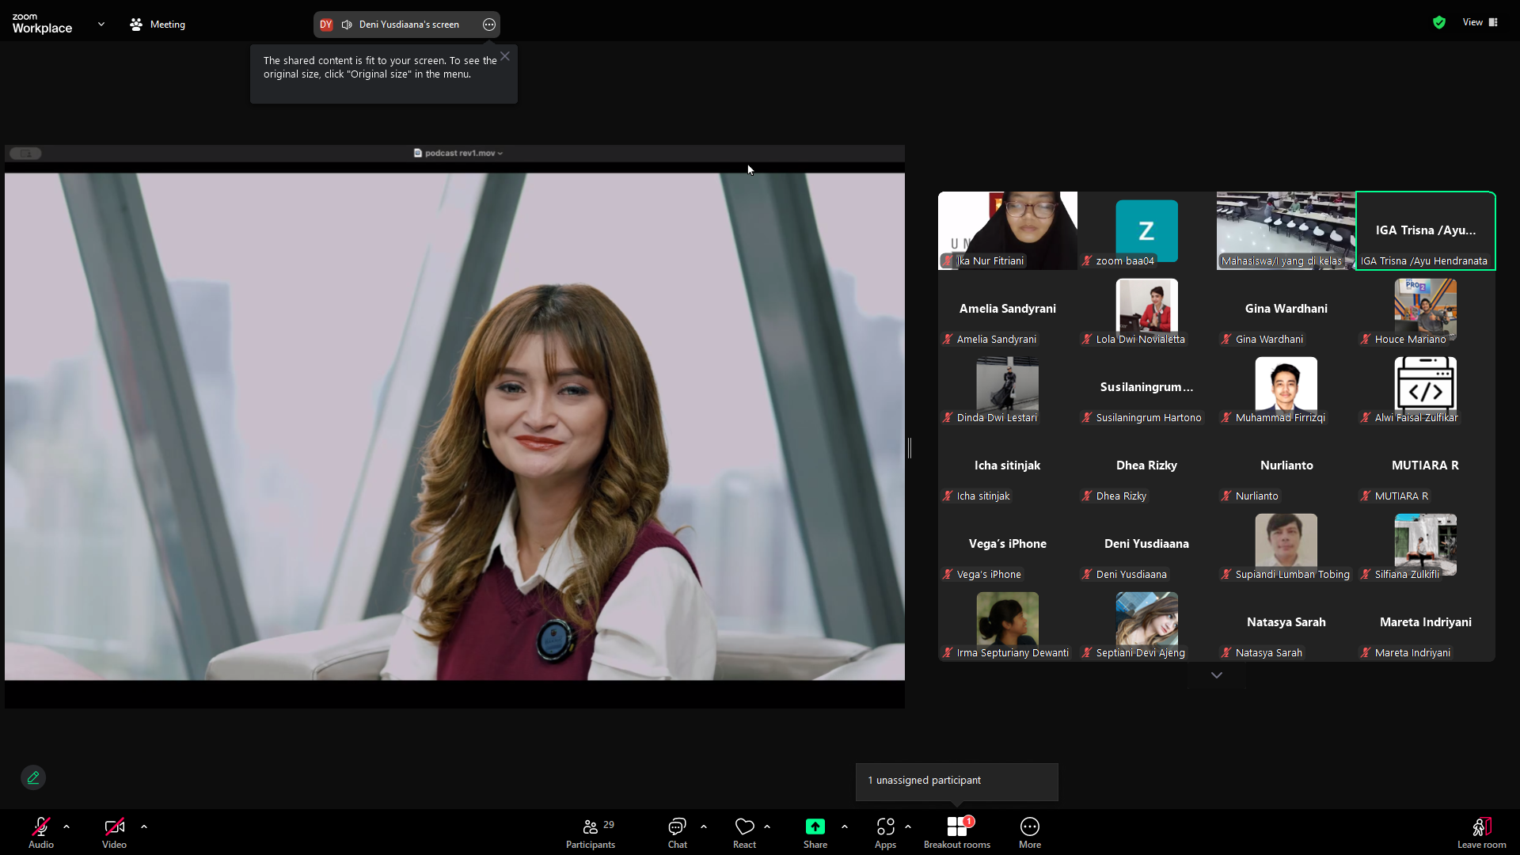Click the view-mode pill in shared window titlebar
The width and height of the screenshot is (1520, 855).
click(26, 154)
